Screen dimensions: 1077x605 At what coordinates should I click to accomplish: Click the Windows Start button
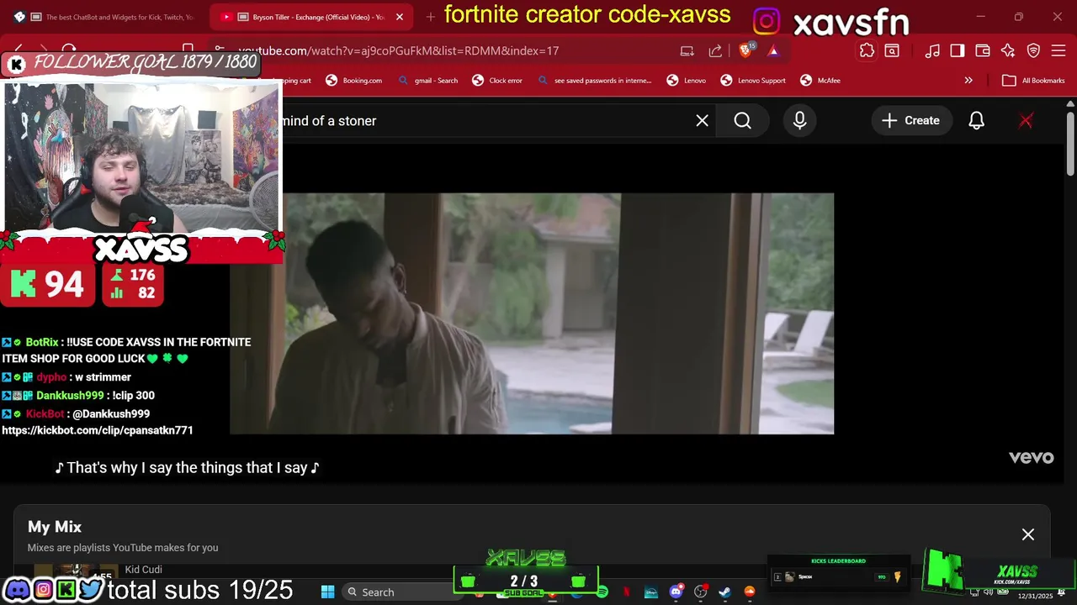pos(328,592)
